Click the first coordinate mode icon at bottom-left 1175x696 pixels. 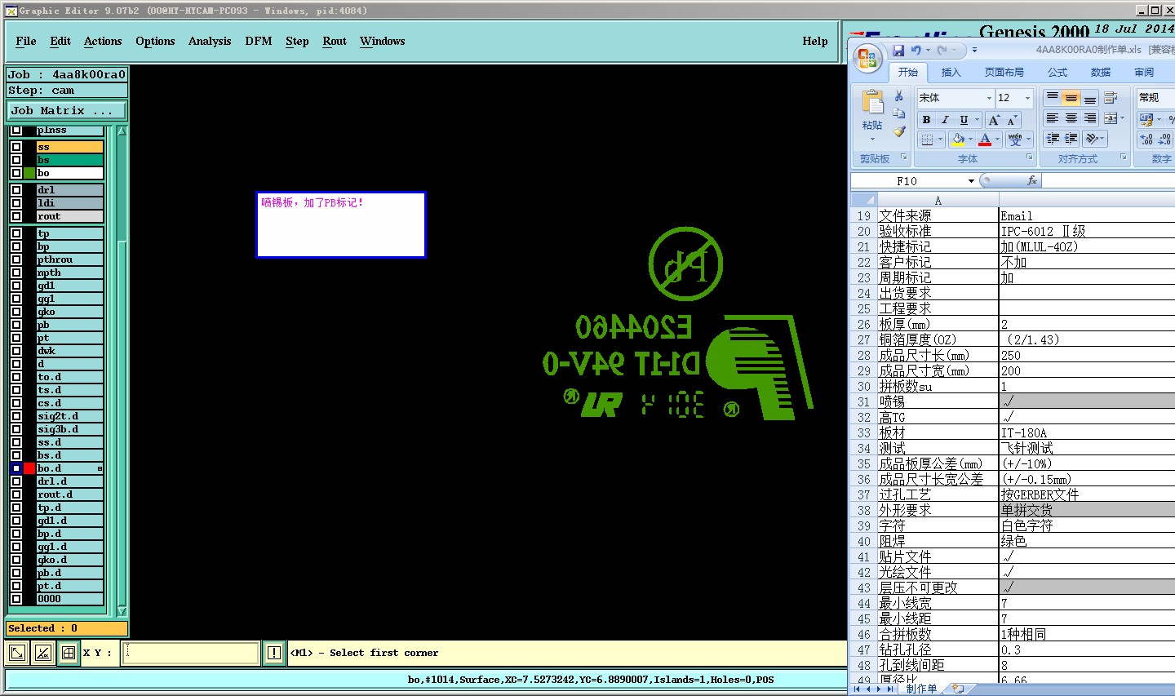pos(16,653)
